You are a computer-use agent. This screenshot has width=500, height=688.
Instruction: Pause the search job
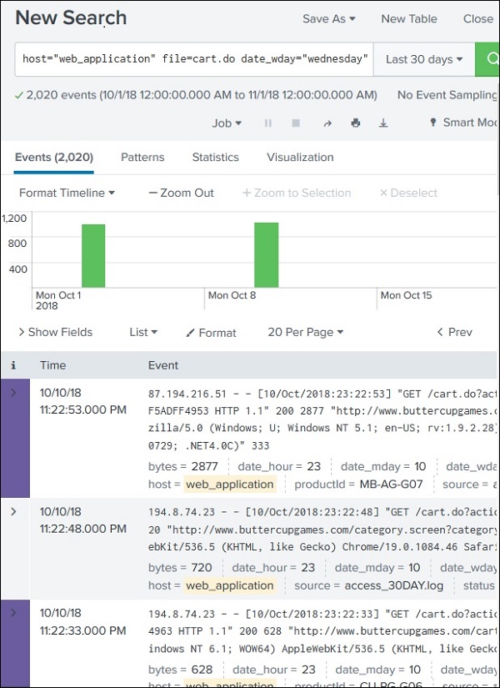268,123
